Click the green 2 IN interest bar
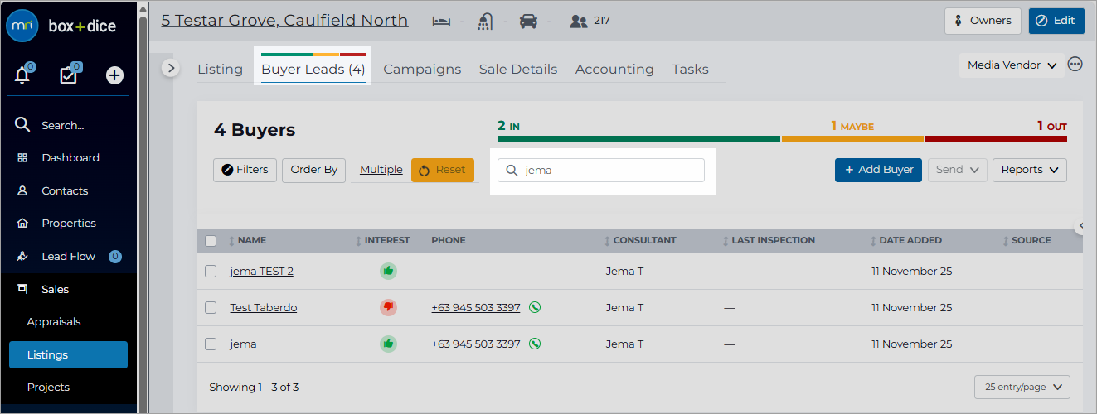1097x414 pixels. click(638, 138)
